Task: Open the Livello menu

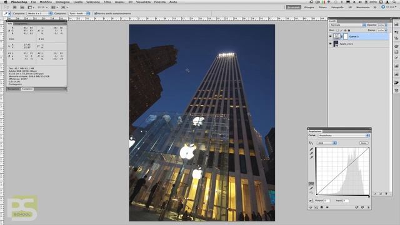Action: point(78,2)
